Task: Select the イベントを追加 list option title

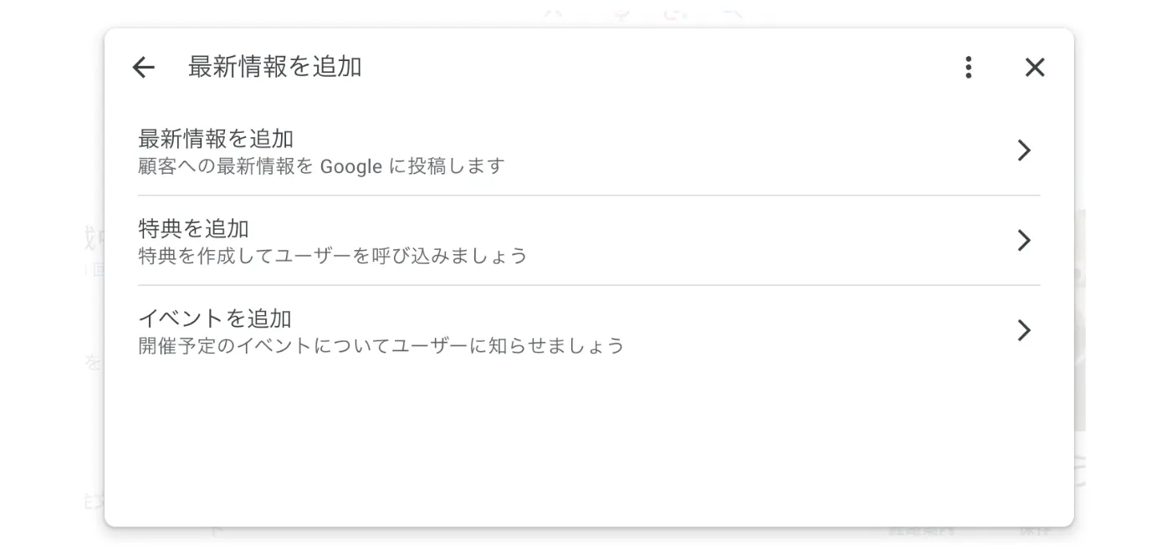Action: tap(215, 318)
